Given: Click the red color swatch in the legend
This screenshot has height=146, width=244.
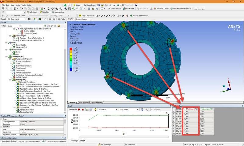Looking at the screenshot, I should (x=71, y=49).
